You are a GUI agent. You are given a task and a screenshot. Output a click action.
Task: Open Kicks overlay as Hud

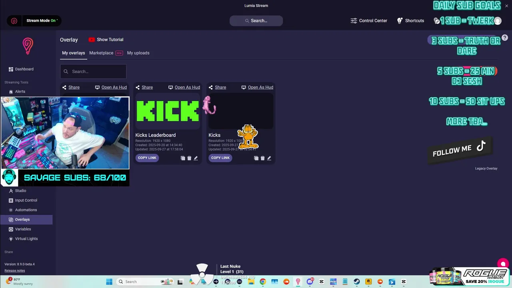click(257, 87)
